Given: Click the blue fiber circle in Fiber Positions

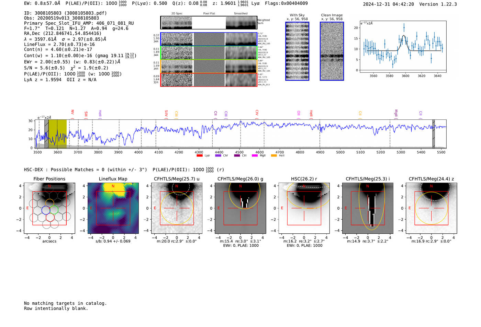Looking at the screenshot, I should [x=46, y=210].
